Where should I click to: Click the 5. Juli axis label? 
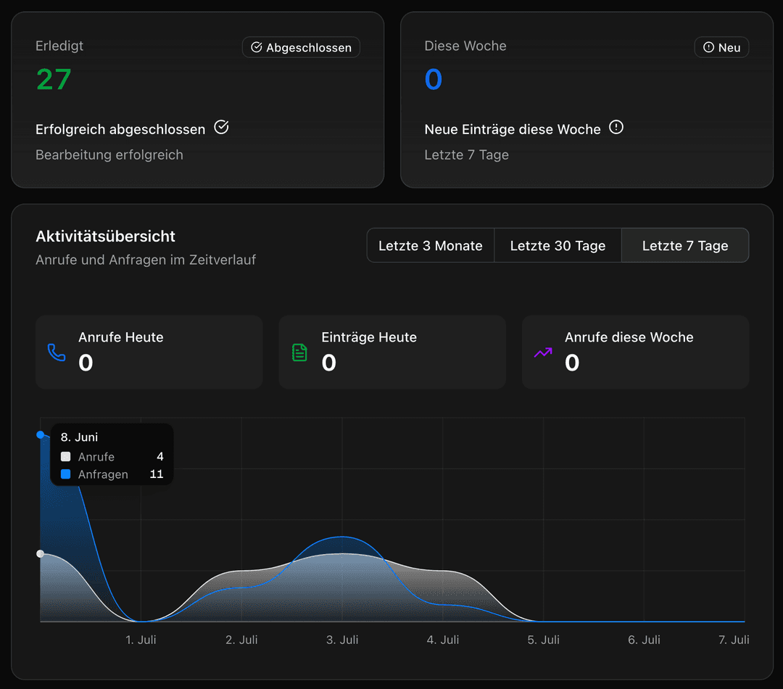point(543,640)
